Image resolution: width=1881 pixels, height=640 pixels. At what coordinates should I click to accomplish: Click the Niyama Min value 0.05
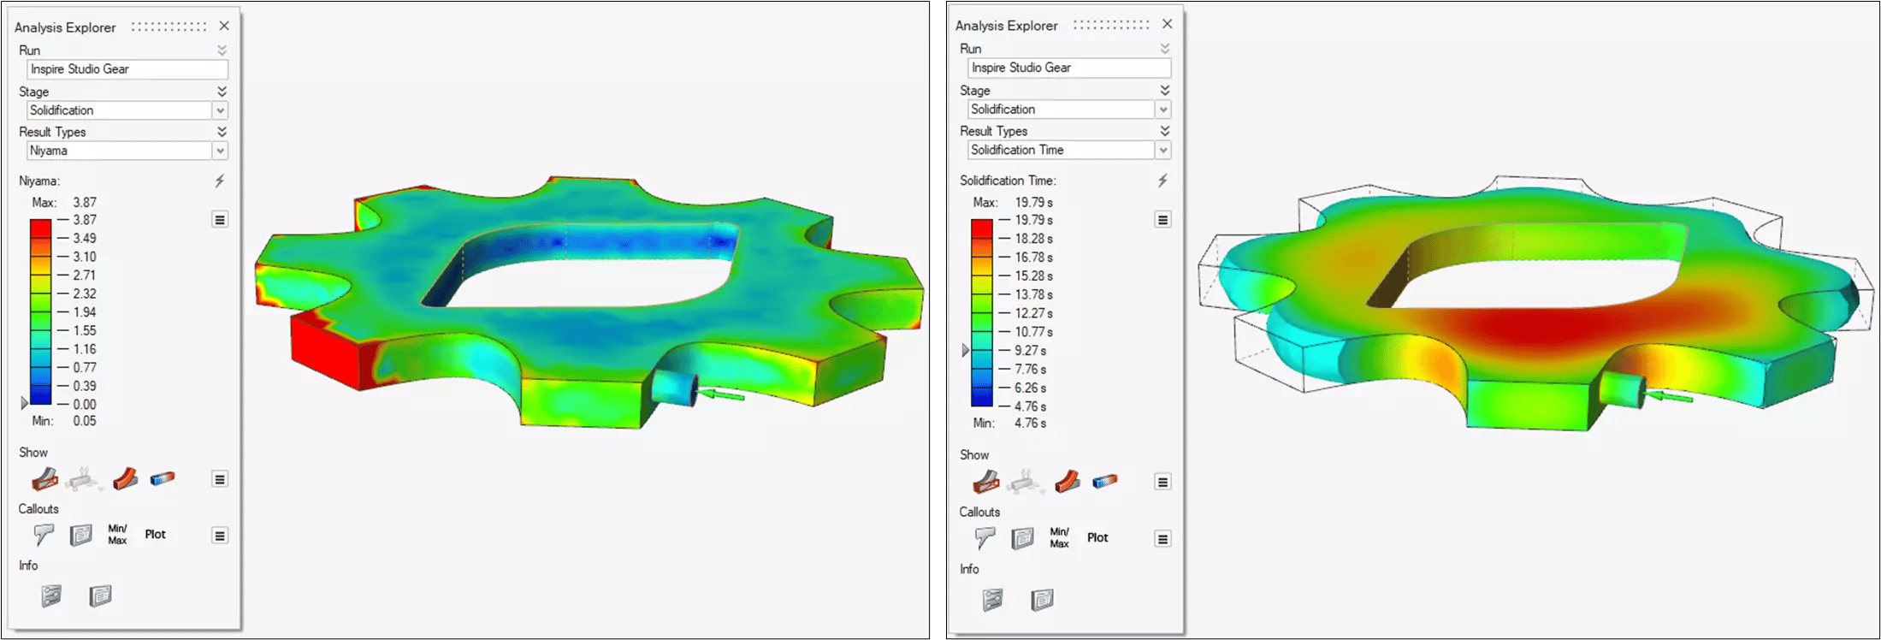[85, 421]
